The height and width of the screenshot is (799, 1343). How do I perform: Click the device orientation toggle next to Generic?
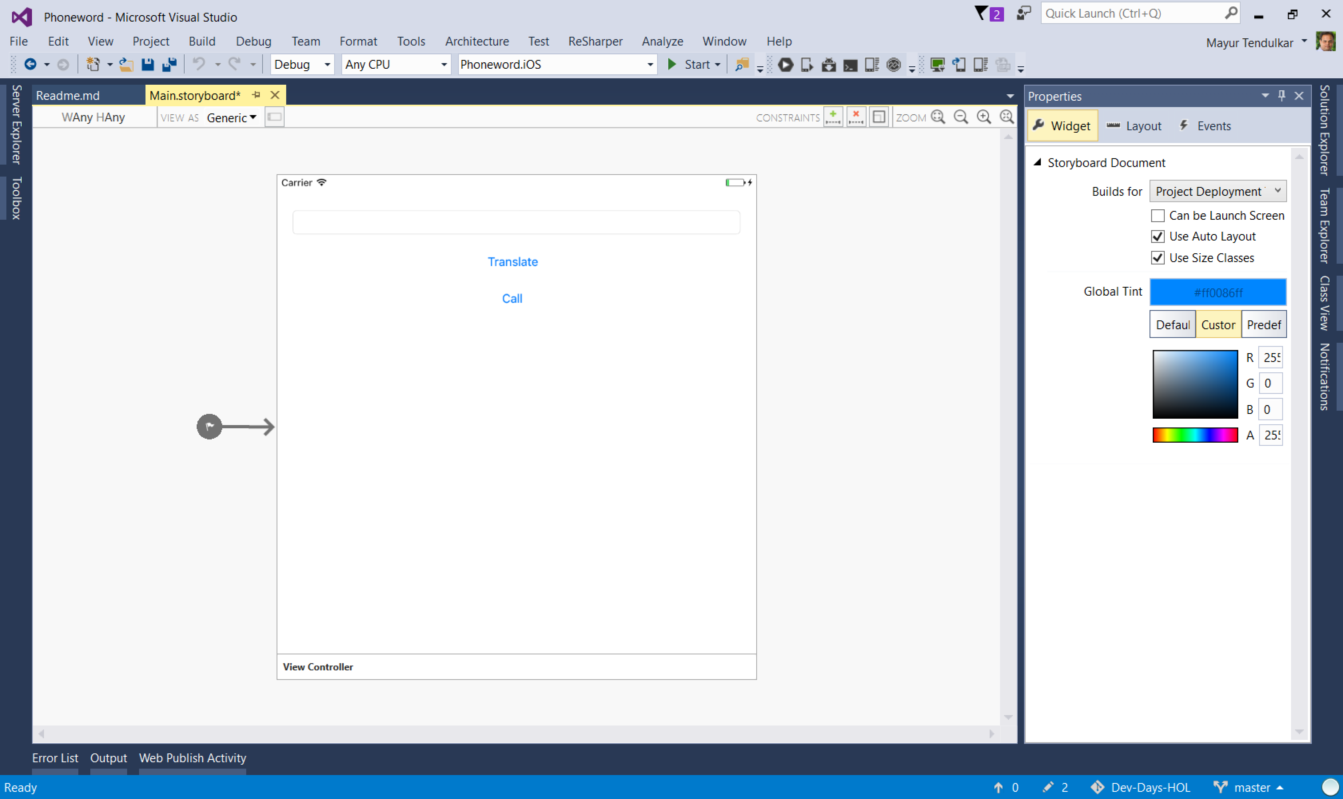(x=274, y=117)
